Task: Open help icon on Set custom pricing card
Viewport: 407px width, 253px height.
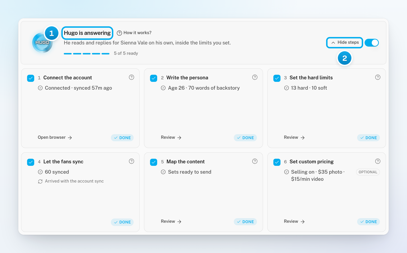Action: click(378, 161)
